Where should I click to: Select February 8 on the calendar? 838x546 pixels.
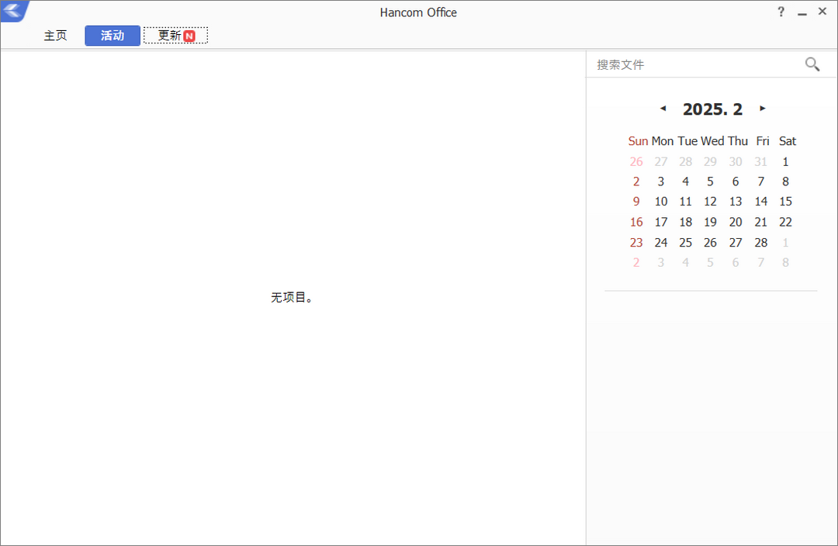tap(785, 181)
